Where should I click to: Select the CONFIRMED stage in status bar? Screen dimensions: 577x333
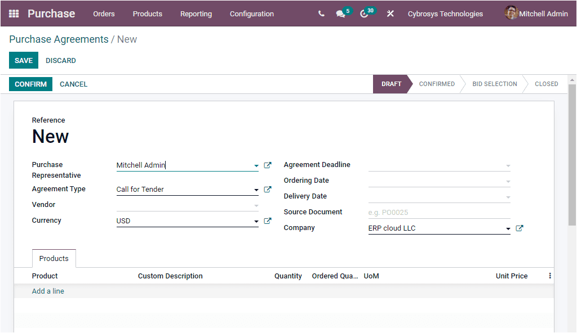point(437,84)
